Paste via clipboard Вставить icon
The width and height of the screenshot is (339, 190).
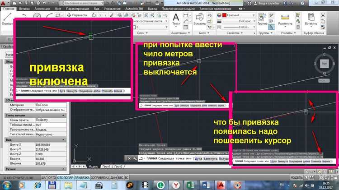311,19
